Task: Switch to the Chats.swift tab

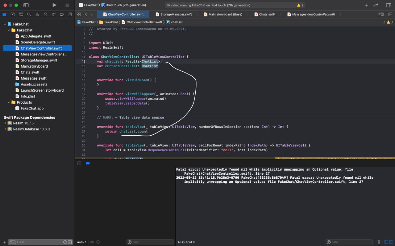Action: pyautogui.click(x=265, y=14)
